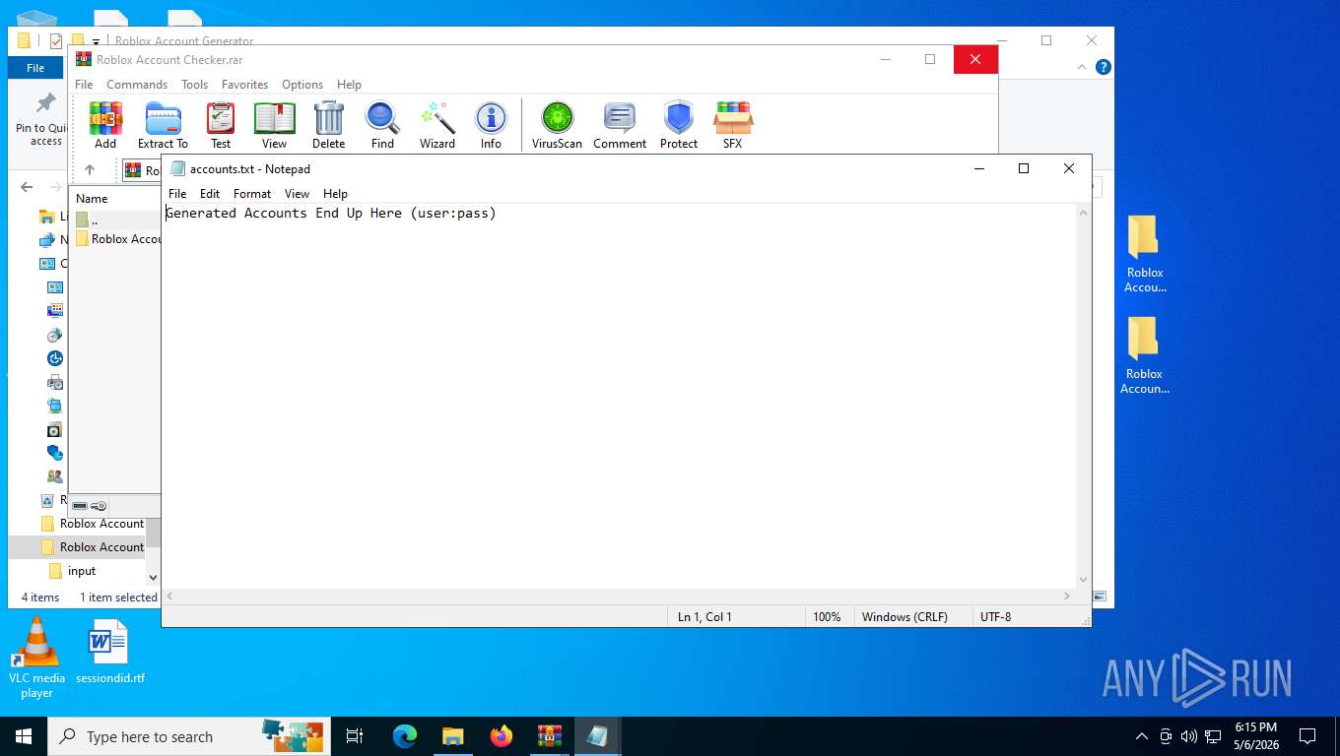1340x756 pixels.
Task: Click the Test archive icon
Action: (x=221, y=125)
